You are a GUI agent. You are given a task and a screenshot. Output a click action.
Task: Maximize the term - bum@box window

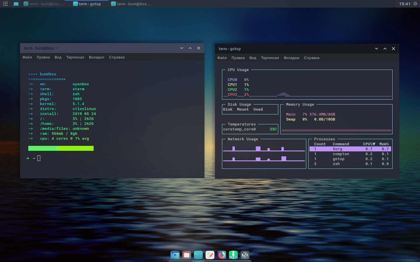190,48
